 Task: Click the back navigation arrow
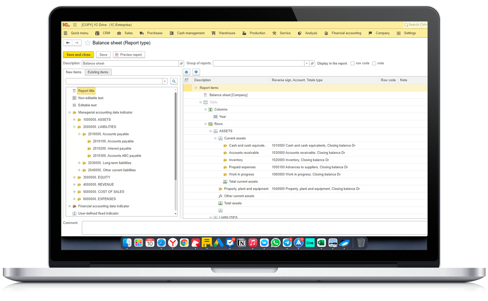click(x=68, y=43)
